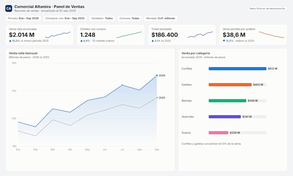Click the 2026 series end point
The image size is (293, 176).
pos(157,75)
